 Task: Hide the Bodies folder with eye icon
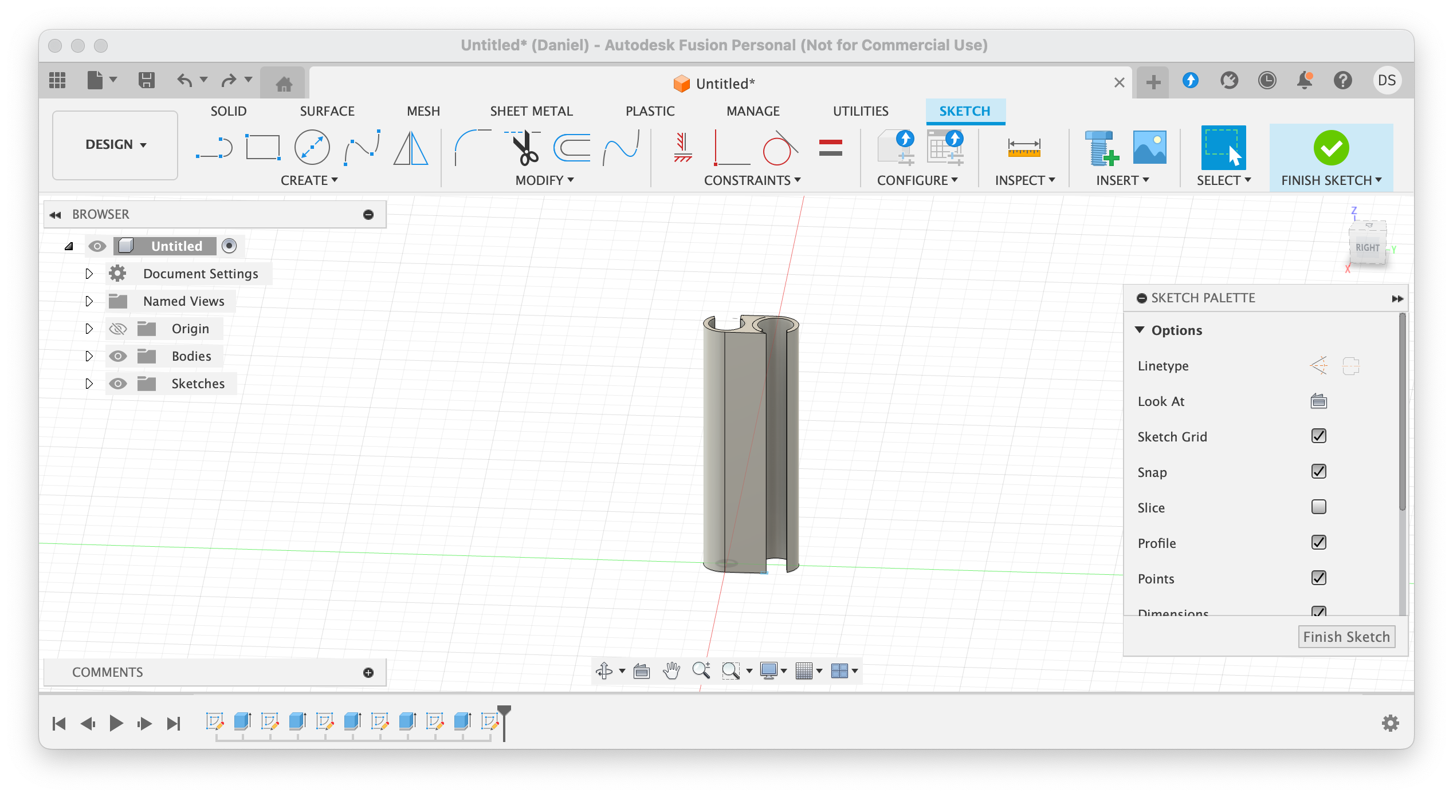tap(117, 356)
